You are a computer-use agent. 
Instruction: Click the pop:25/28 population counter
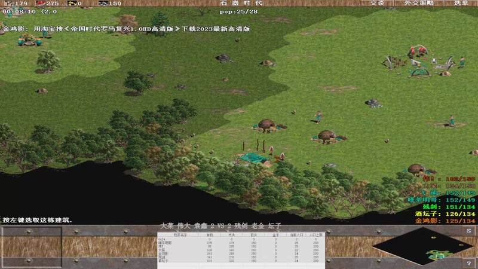click(238, 11)
